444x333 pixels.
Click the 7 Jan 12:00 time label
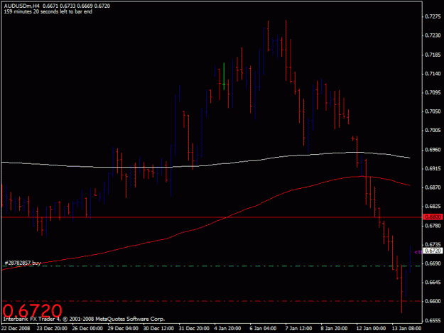pos(298,329)
